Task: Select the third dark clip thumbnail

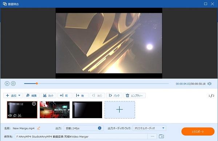Action: (87, 110)
